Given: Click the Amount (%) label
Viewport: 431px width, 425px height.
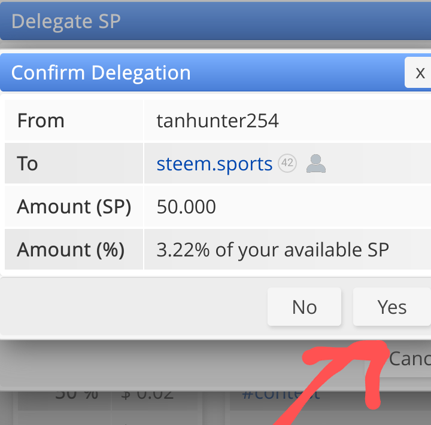Looking at the screenshot, I should tap(71, 250).
